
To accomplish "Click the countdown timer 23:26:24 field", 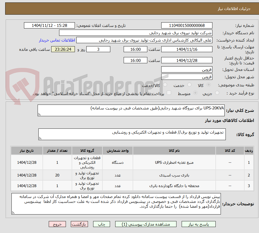I will pyautogui.click(x=63, y=49).
